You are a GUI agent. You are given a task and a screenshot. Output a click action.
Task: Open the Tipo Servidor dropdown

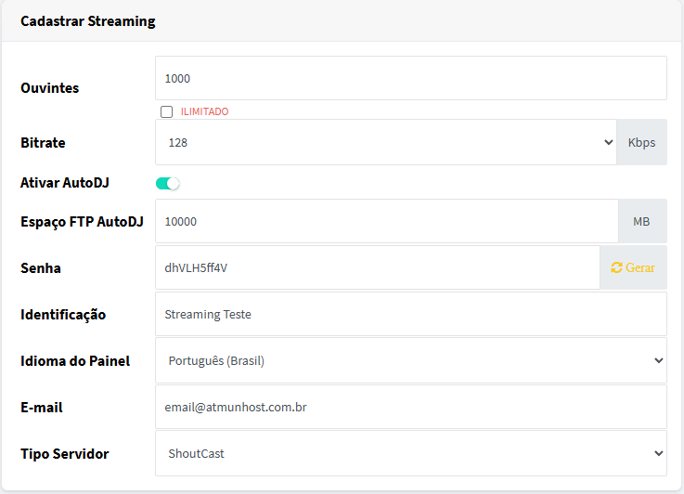coord(410,453)
